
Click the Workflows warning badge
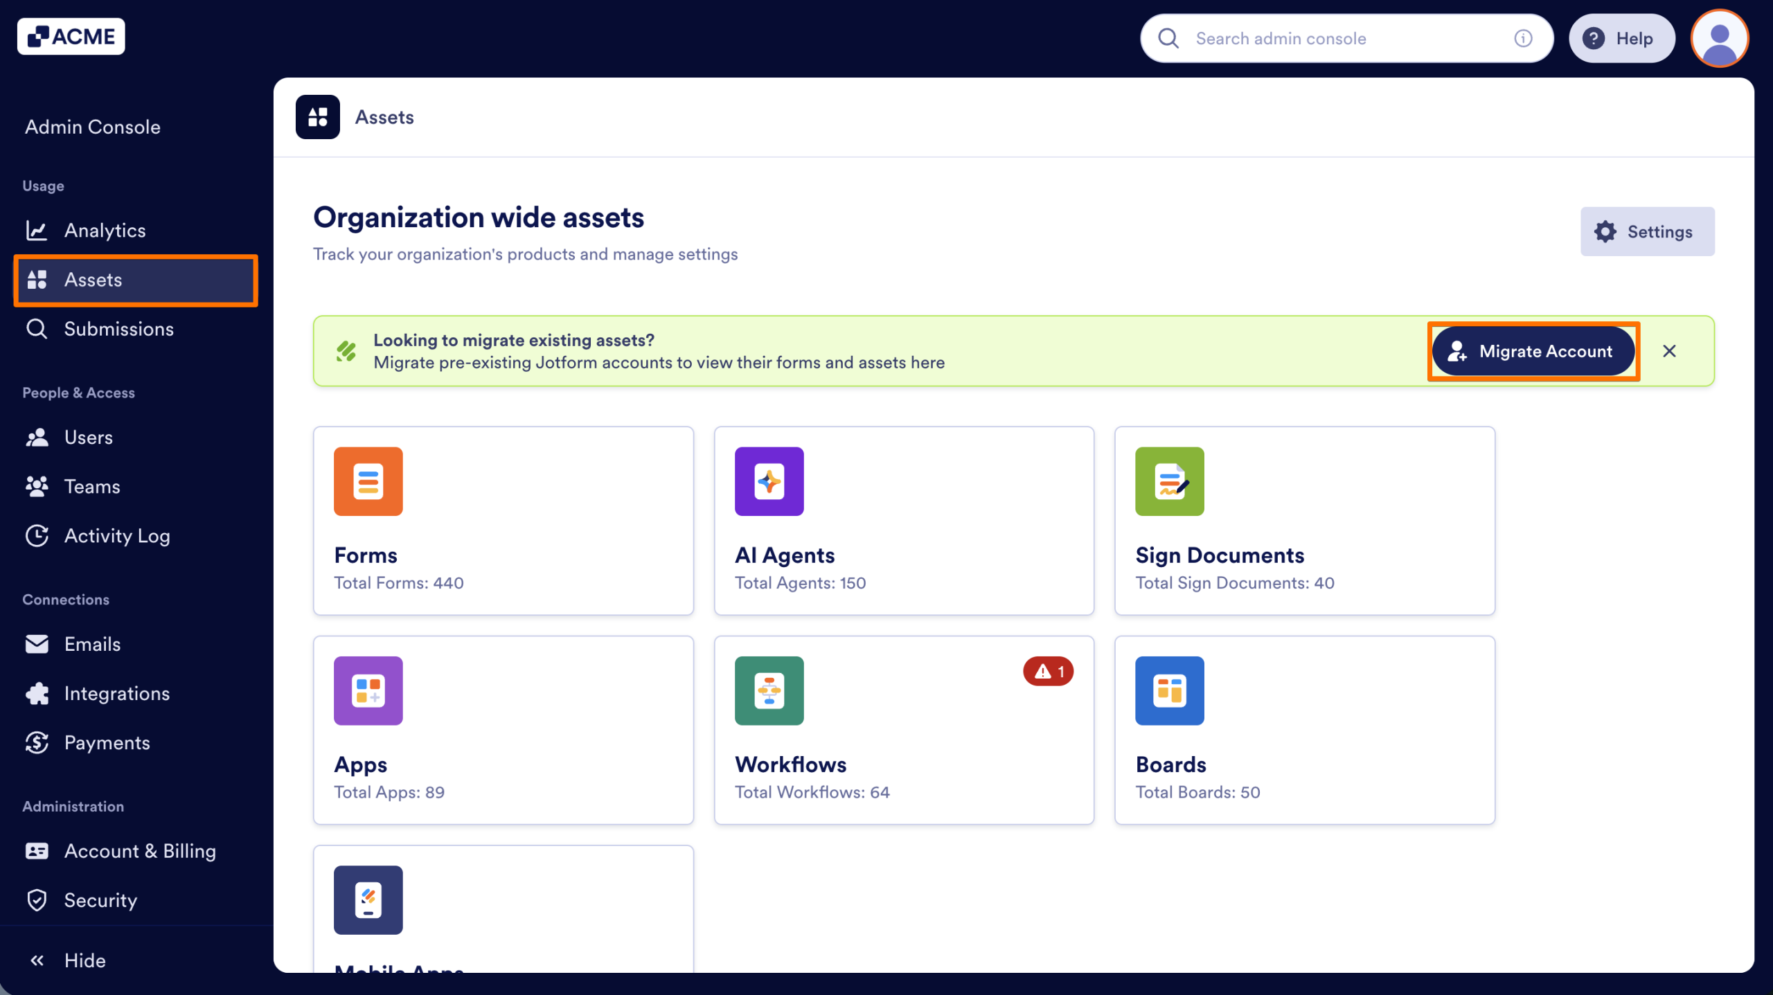coord(1049,671)
